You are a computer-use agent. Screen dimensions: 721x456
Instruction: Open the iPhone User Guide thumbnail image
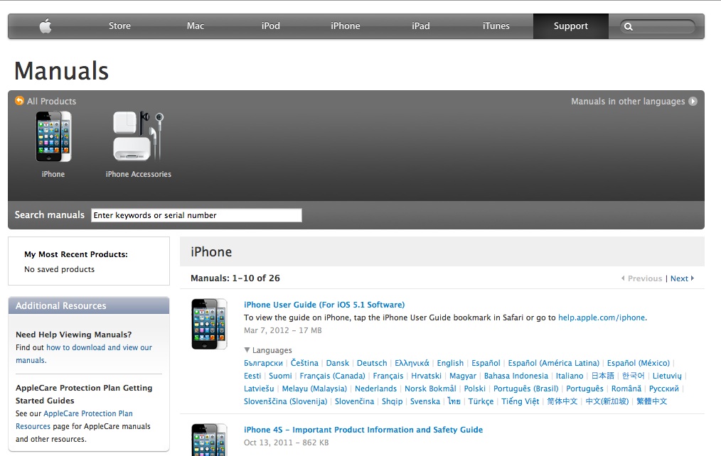(x=209, y=324)
